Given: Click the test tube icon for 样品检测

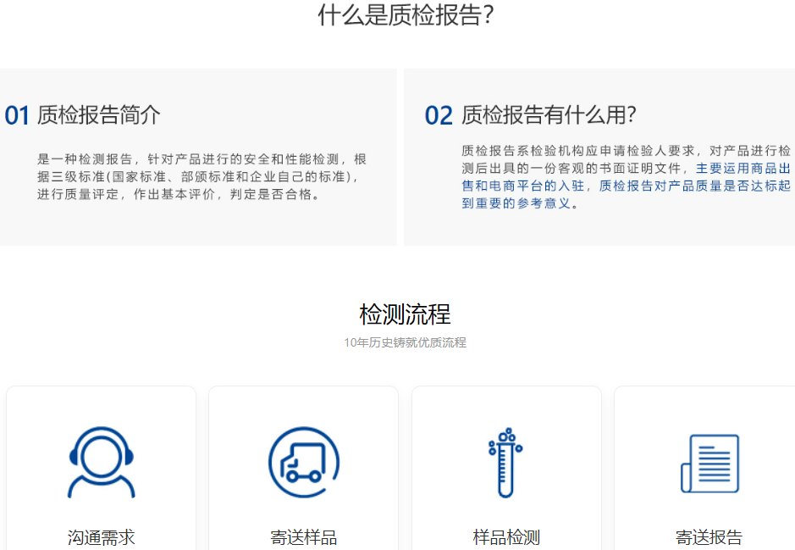Looking at the screenshot, I should click(x=505, y=462).
